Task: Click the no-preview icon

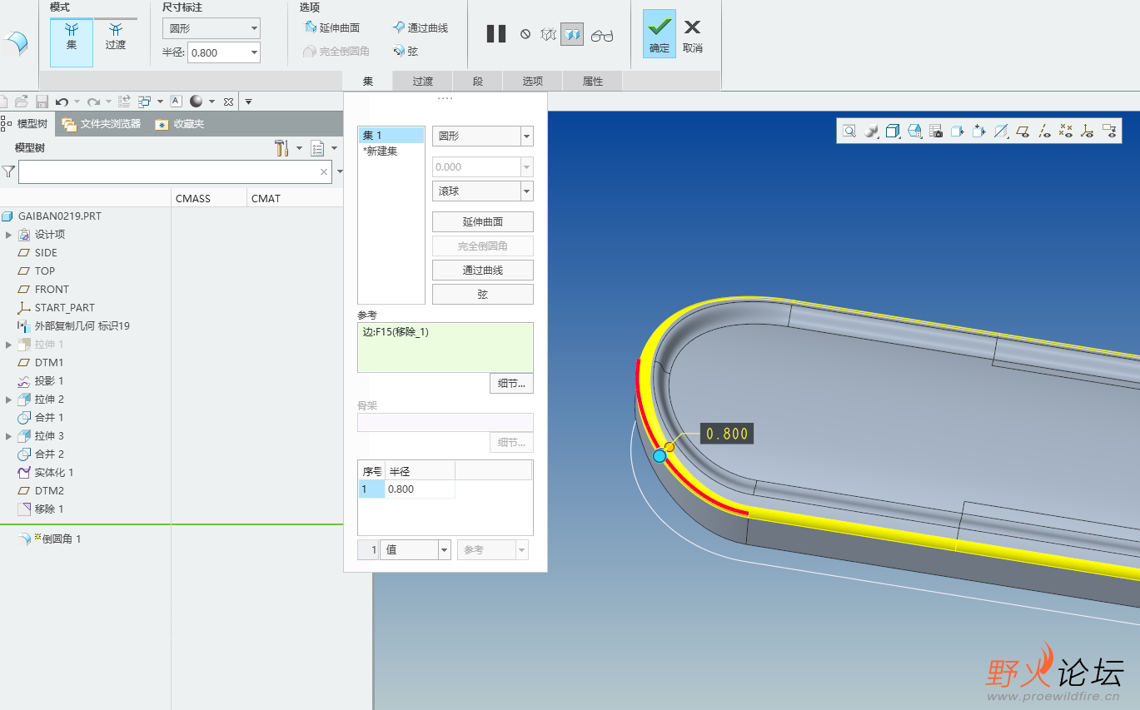Action: (x=525, y=34)
